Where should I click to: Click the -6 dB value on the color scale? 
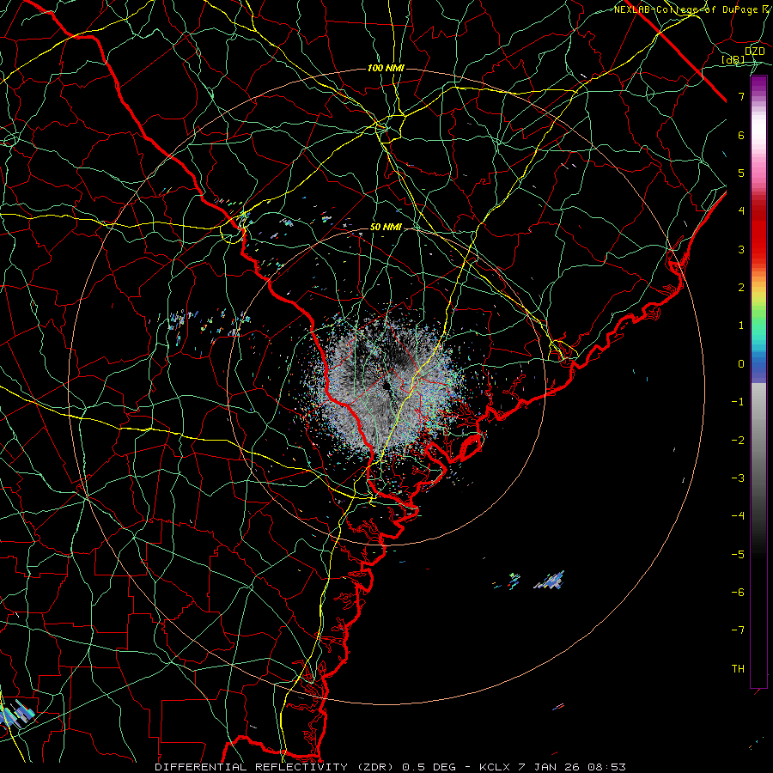738,593
